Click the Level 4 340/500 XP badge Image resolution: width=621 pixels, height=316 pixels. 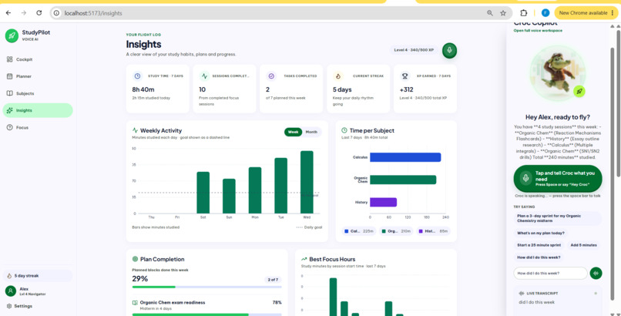coord(414,50)
